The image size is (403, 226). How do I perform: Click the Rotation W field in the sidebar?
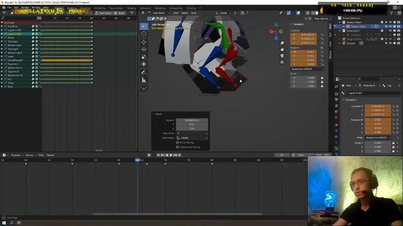pyautogui.click(x=304, y=51)
